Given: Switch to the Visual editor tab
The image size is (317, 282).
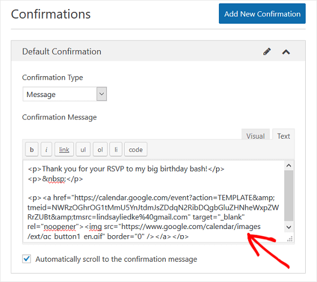Looking at the screenshot, I should [256, 136].
